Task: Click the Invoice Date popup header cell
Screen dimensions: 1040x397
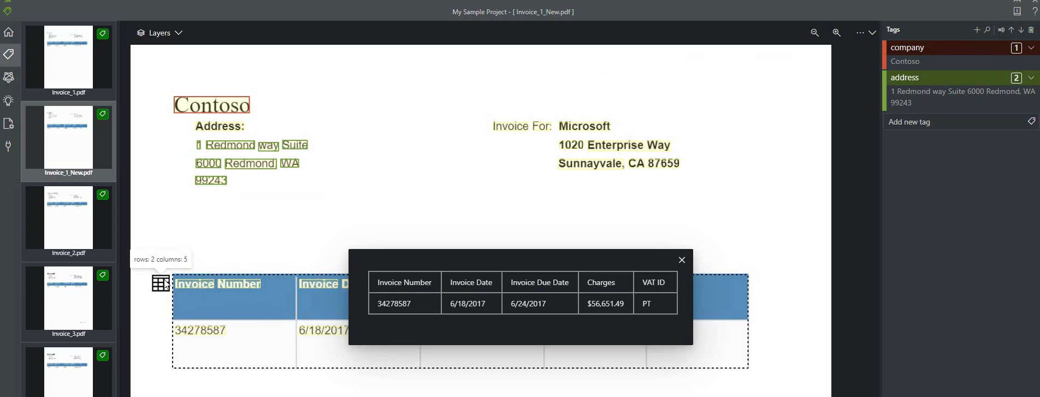Action: click(x=471, y=282)
